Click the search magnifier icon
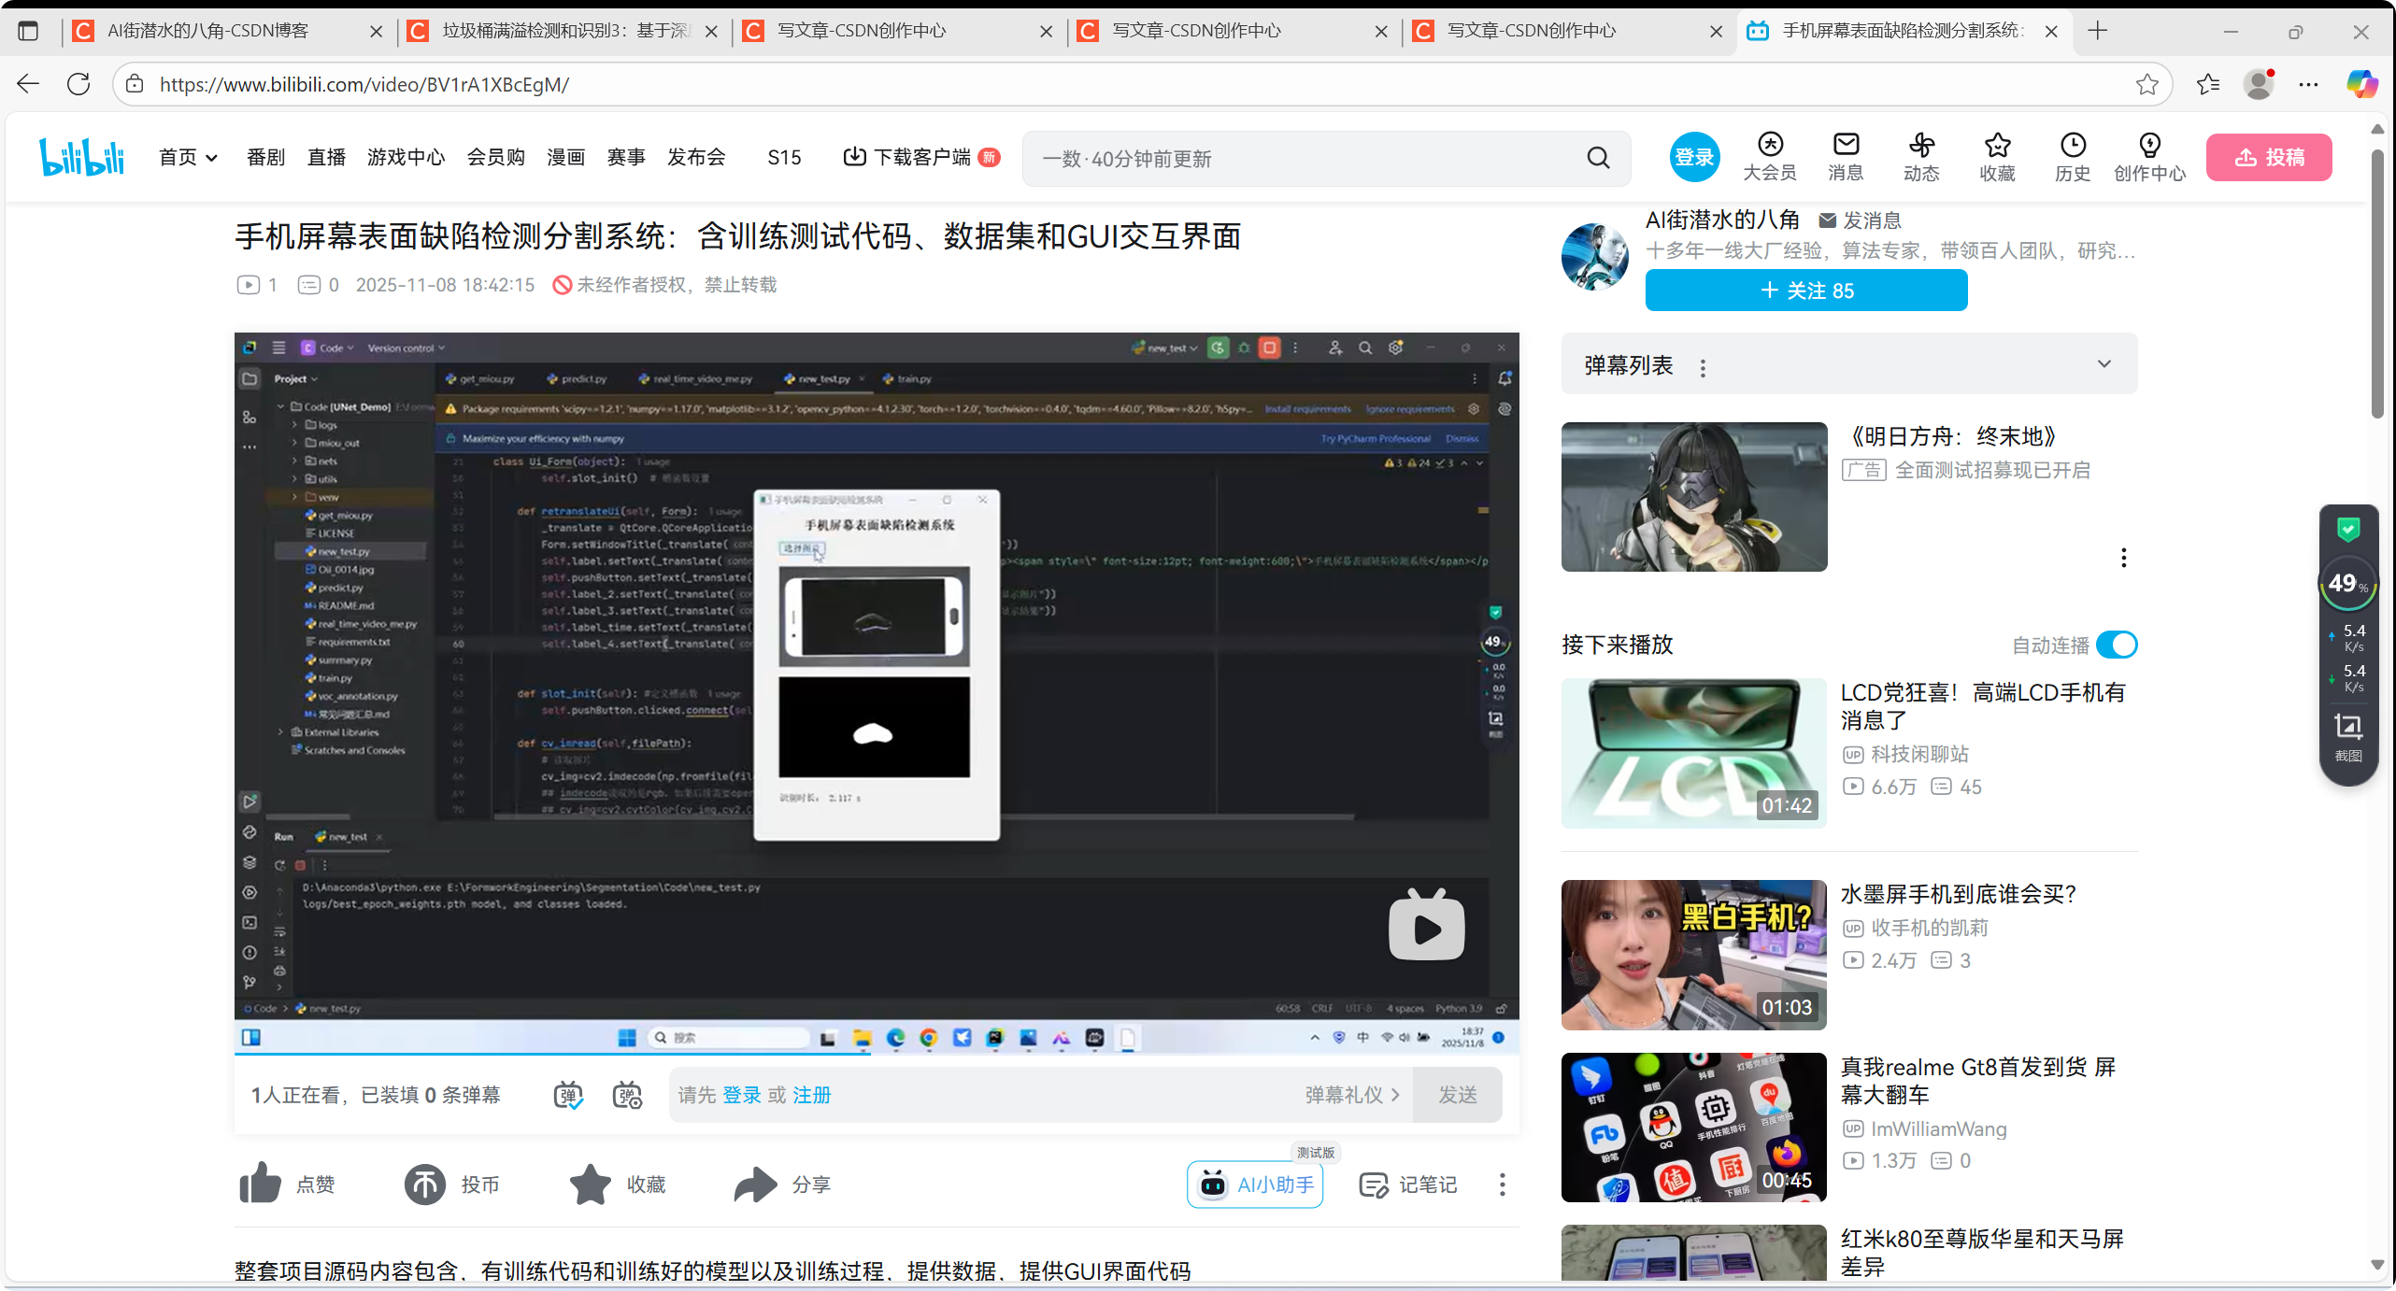The width and height of the screenshot is (2396, 1291). click(1599, 158)
